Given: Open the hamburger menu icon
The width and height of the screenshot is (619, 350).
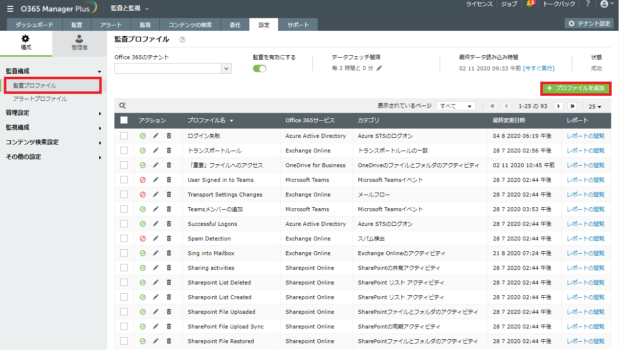Looking at the screenshot, I should pos(10,8).
